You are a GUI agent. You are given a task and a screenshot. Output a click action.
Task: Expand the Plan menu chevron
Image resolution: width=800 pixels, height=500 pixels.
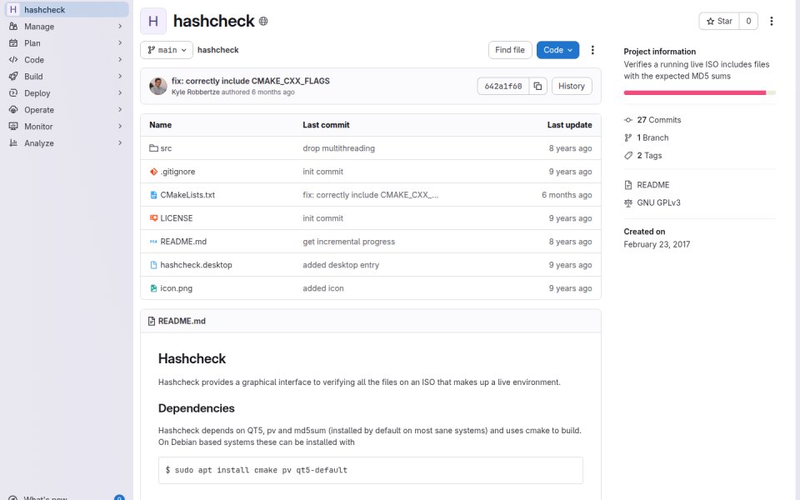point(120,42)
